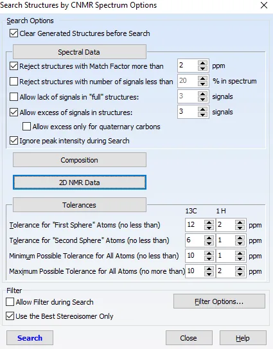Collapse the Spectral Data section
Image resolution: width=273 pixels, height=349 pixels.
(x=80, y=52)
